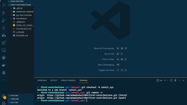This screenshot has height=105, width=187.
Task: Open the Docker view
Action: coord(4,65)
